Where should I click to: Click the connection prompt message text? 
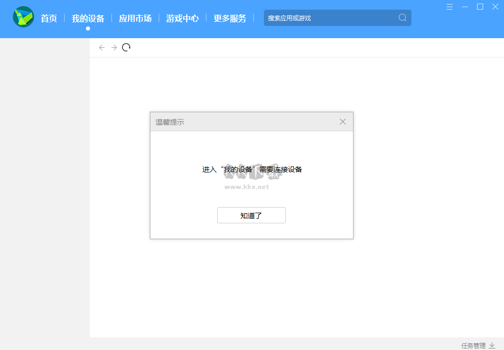click(x=251, y=169)
